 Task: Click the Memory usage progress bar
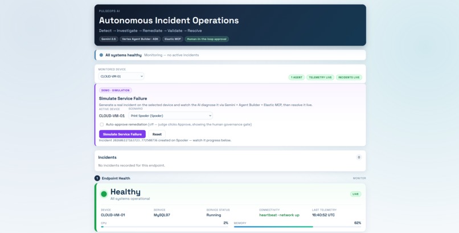pos(297,227)
